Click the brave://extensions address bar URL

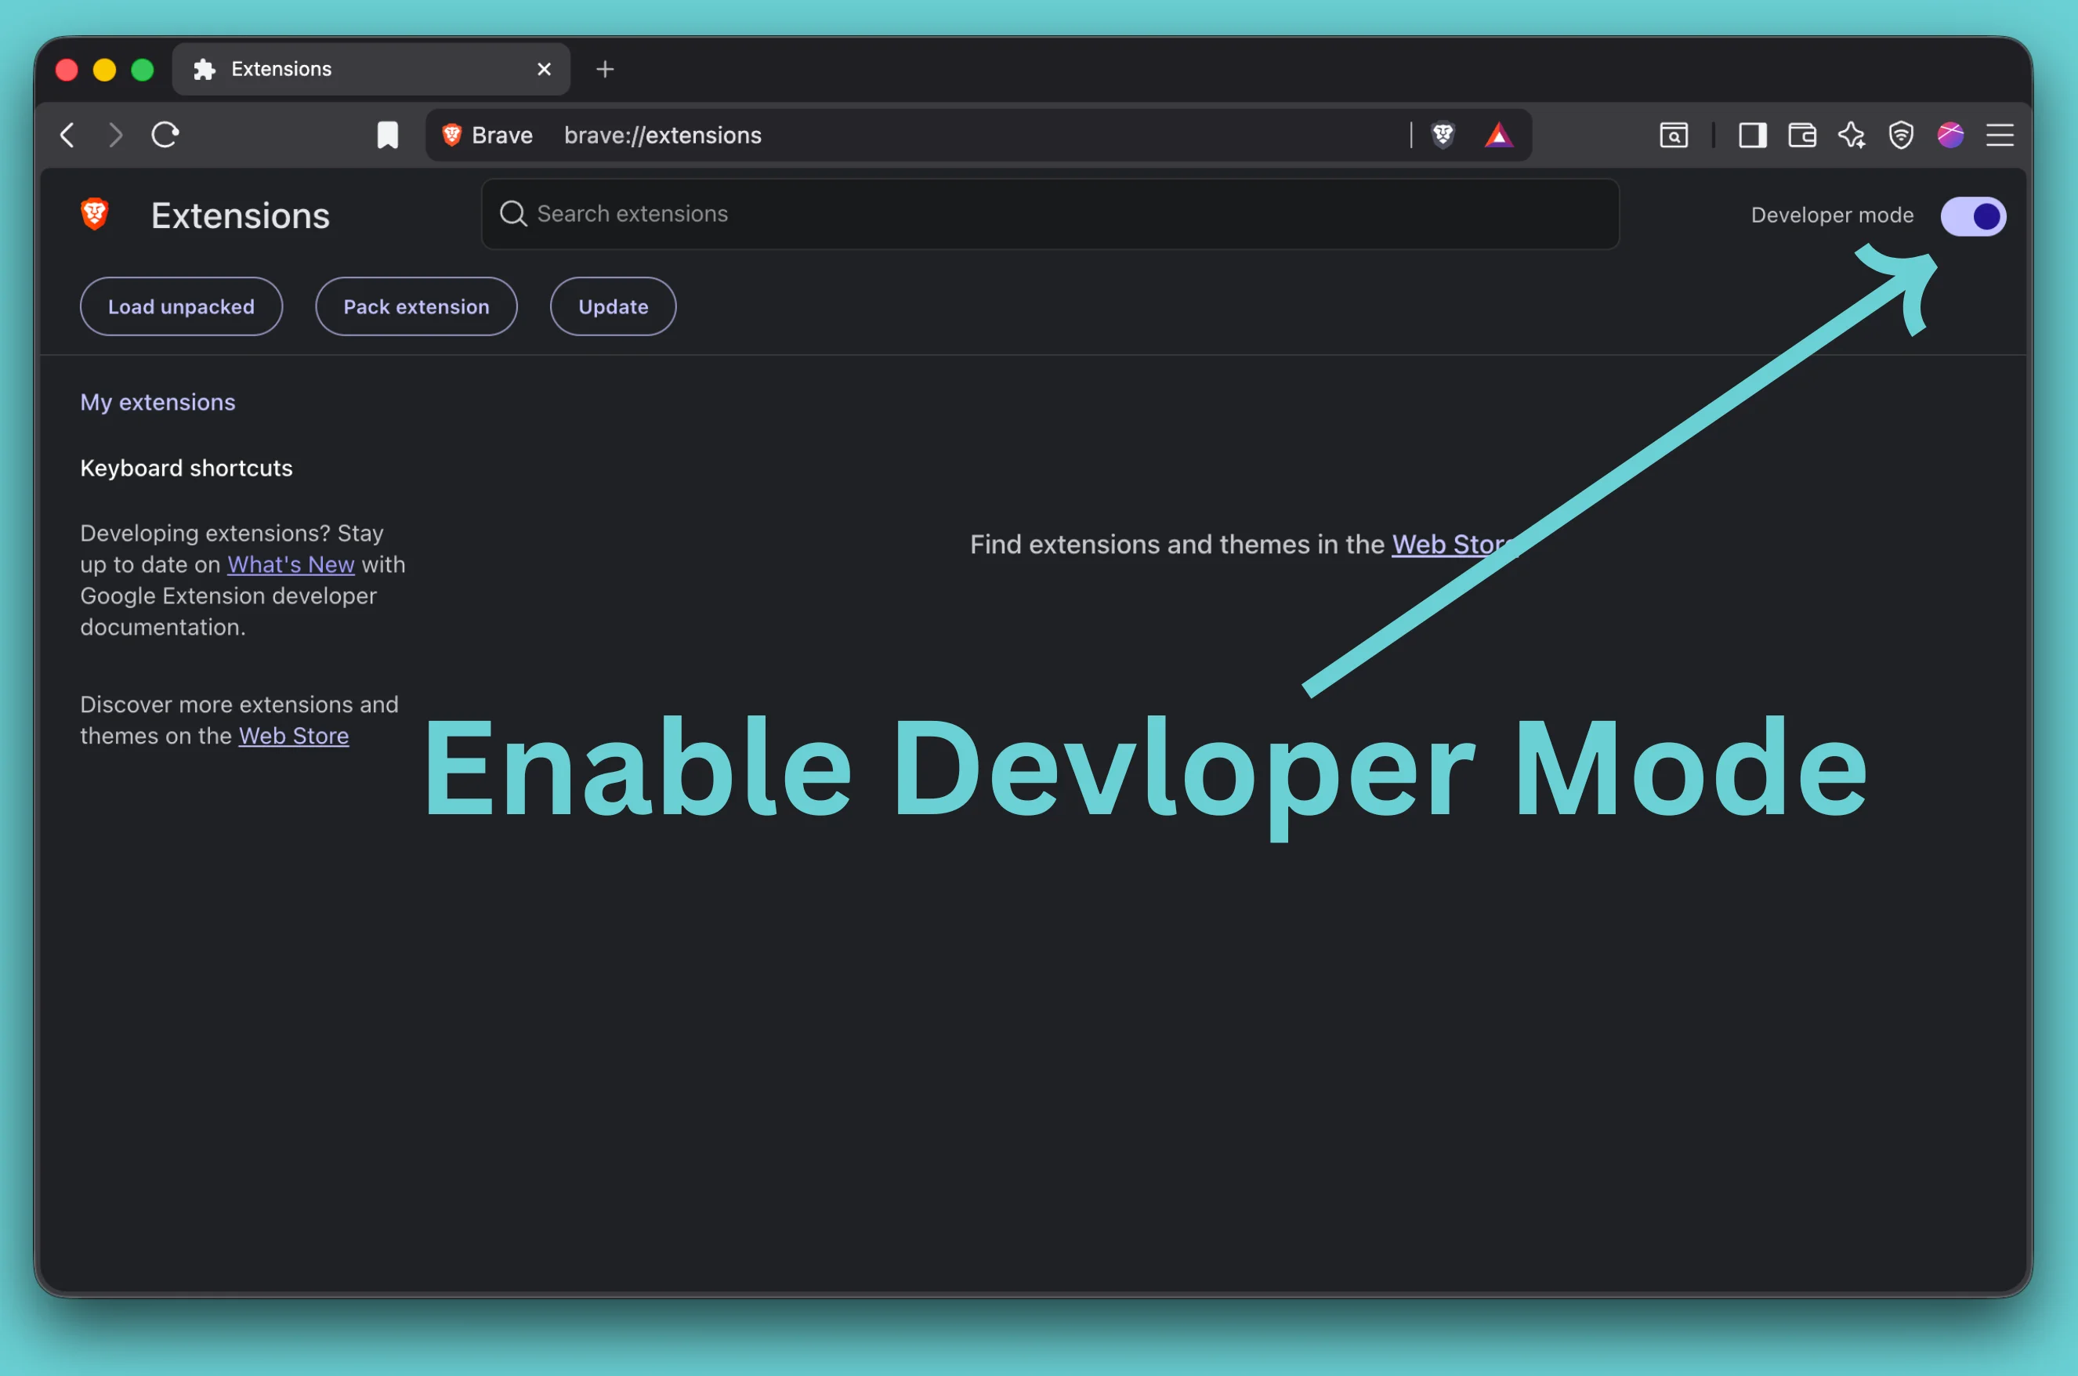tap(663, 135)
